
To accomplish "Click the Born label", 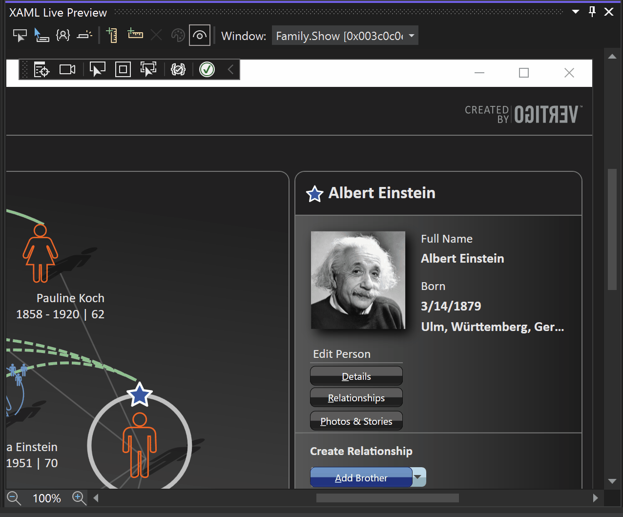I will tap(433, 286).
